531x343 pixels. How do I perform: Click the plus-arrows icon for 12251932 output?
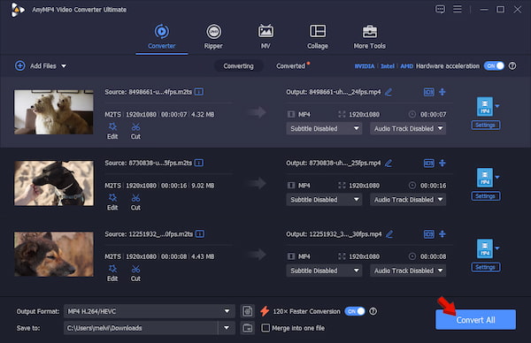[x=442, y=233]
